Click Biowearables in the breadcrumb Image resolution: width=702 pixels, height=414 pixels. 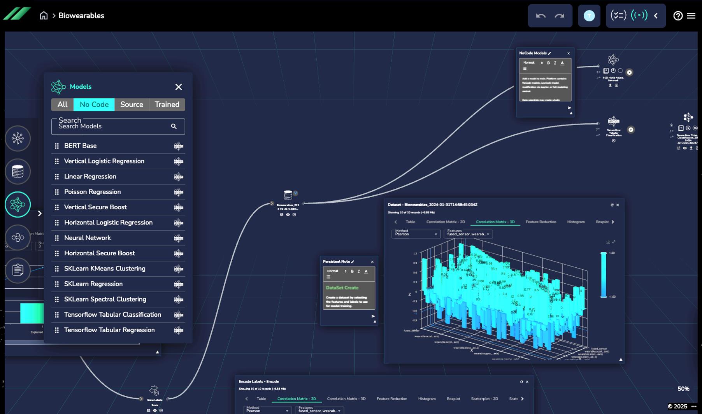81,16
